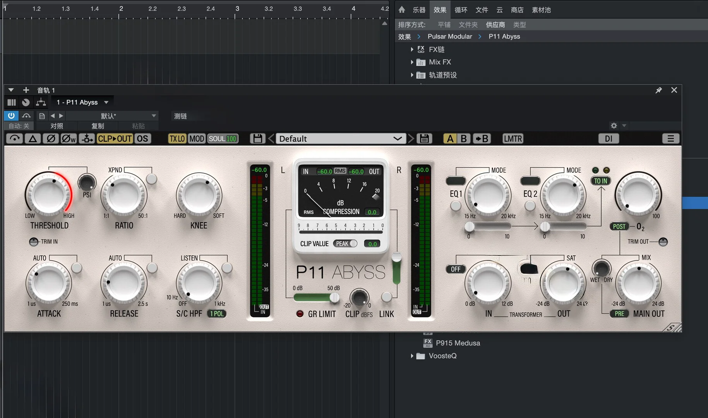
Task: Click the CLP▸OUT button
Action: 115,139
